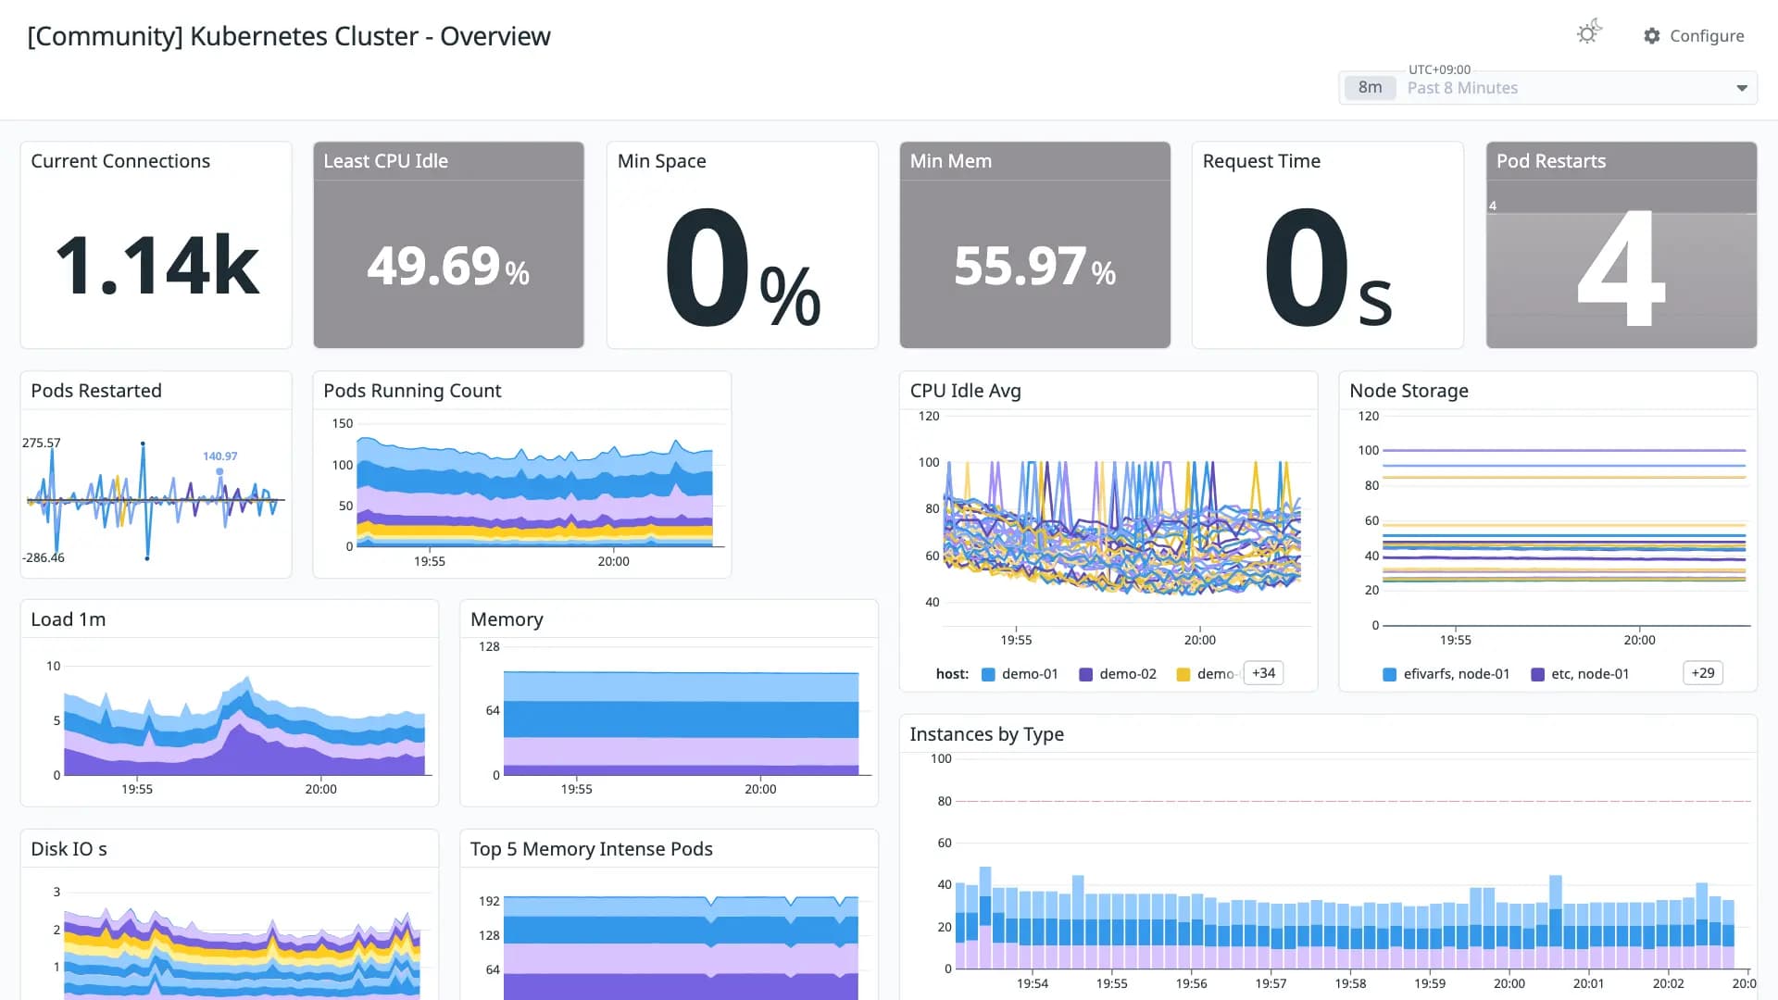Click the etc, node-01 legend swatch
The width and height of the screenshot is (1778, 1000).
(x=1538, y=674)
